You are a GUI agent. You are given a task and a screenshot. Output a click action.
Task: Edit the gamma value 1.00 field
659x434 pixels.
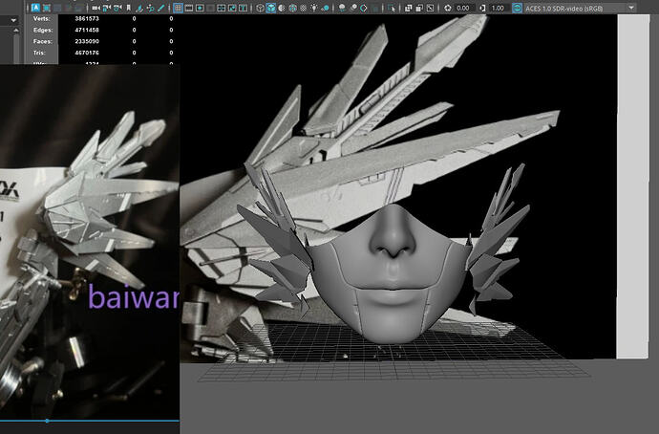[x=498, y=8]
